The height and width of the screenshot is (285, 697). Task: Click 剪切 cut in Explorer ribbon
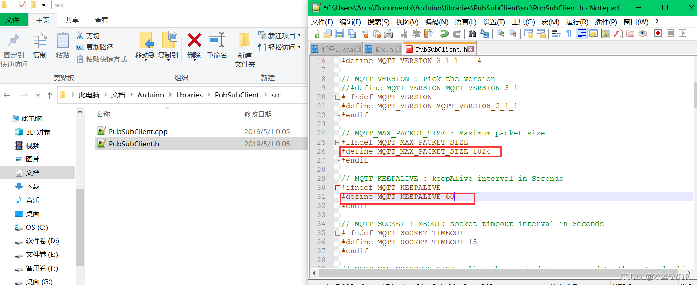[x=88, y=35]
